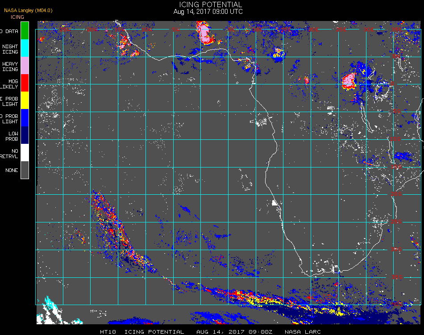The height and width of the screenshot is (335, 424).
Task: Click the 'Aug 14, 2017 09:00 UTC' timestamp
Action: pos(208,12)
